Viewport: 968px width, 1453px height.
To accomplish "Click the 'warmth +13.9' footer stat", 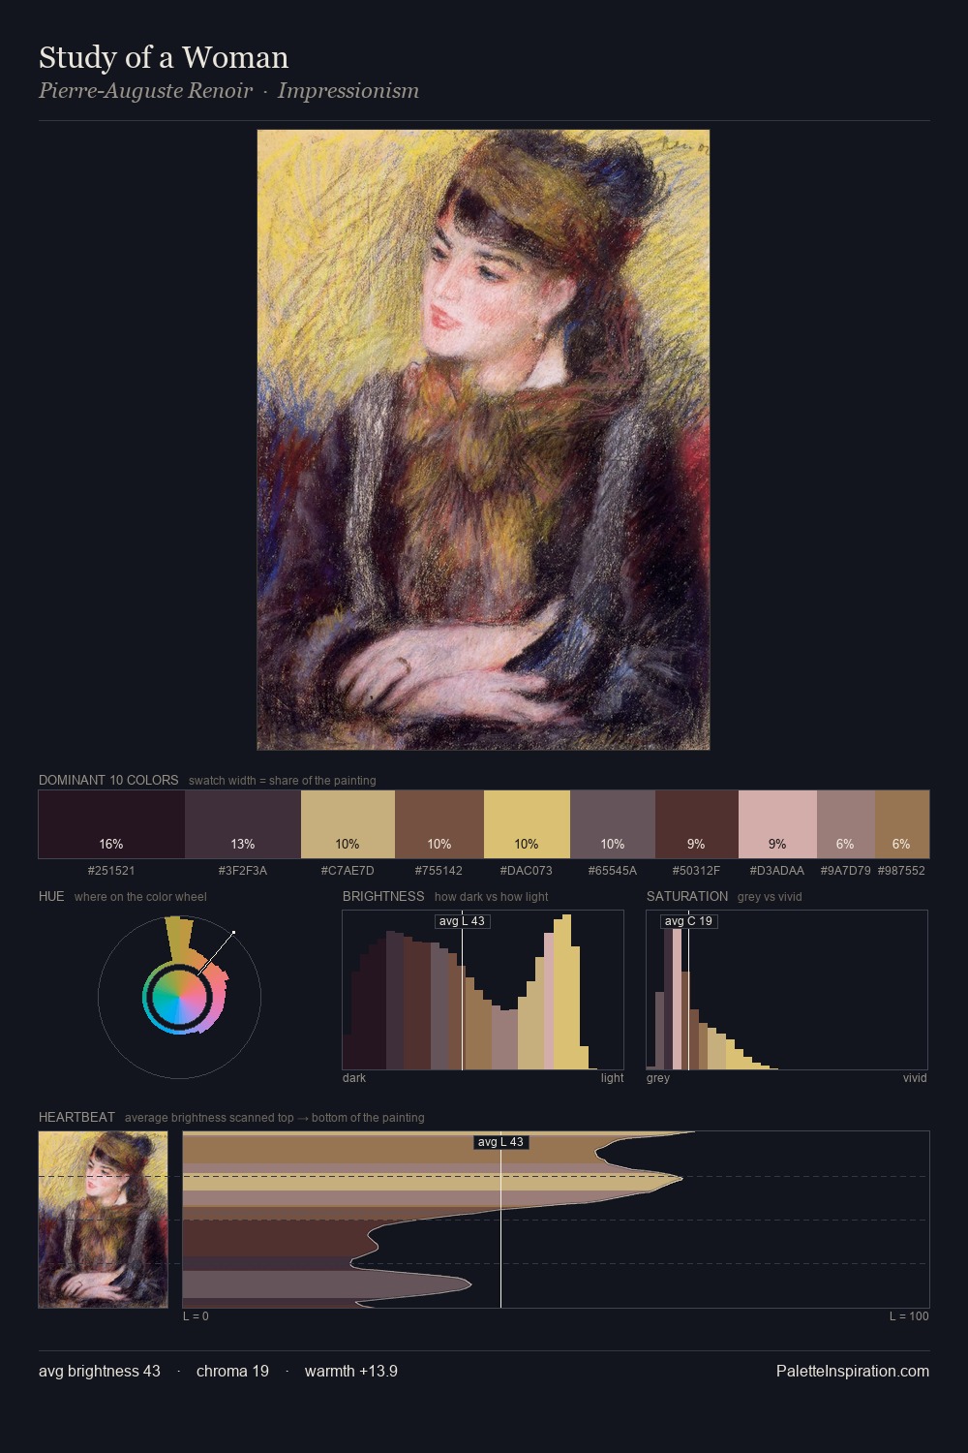I will coord(351,1371).
